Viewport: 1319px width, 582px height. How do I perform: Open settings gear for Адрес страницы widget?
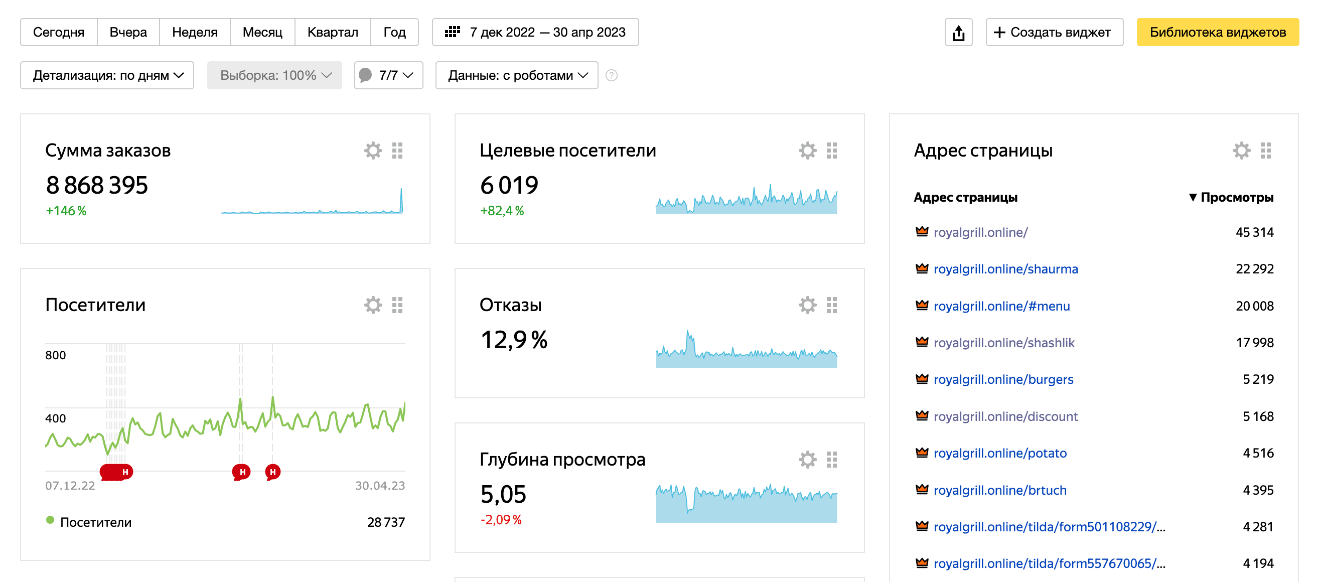pyautogui.click(x=1242, y=151)
